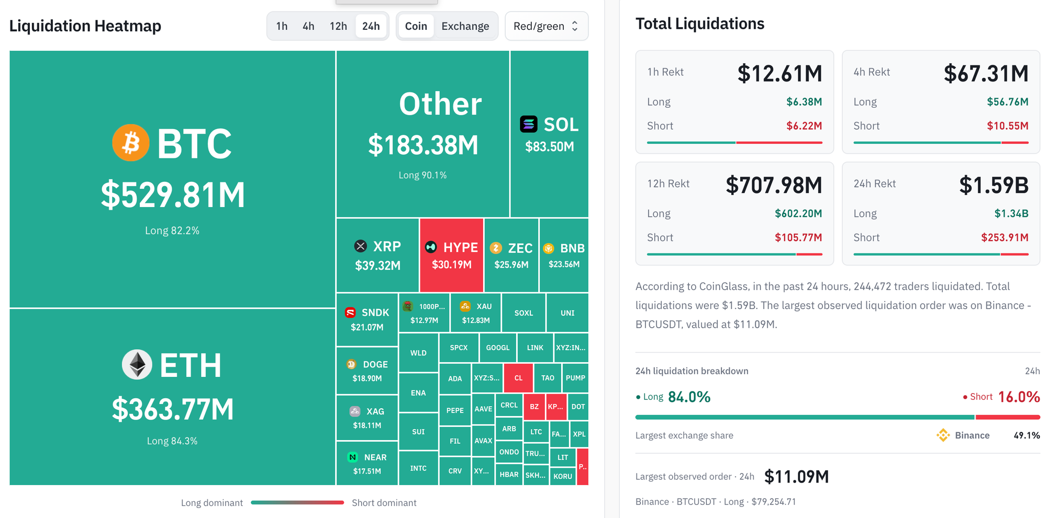Screen dimensions: 1047x518
Task: Click the 1h Rekt $12.61M value
Action: coord(779,73)
